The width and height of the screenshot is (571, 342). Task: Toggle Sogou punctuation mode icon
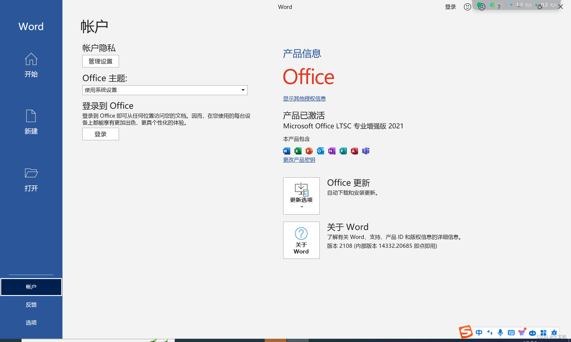[490, 332]
